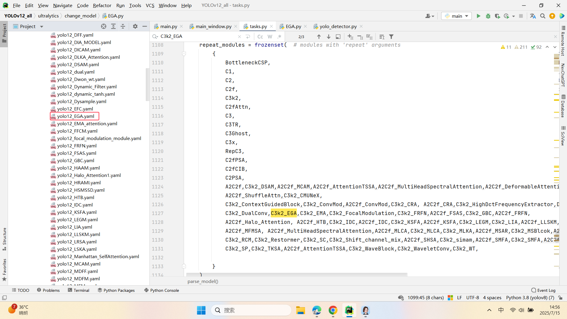Open the Refactor menu
Screen dimensions: 567x319
[x=102, y=5]
